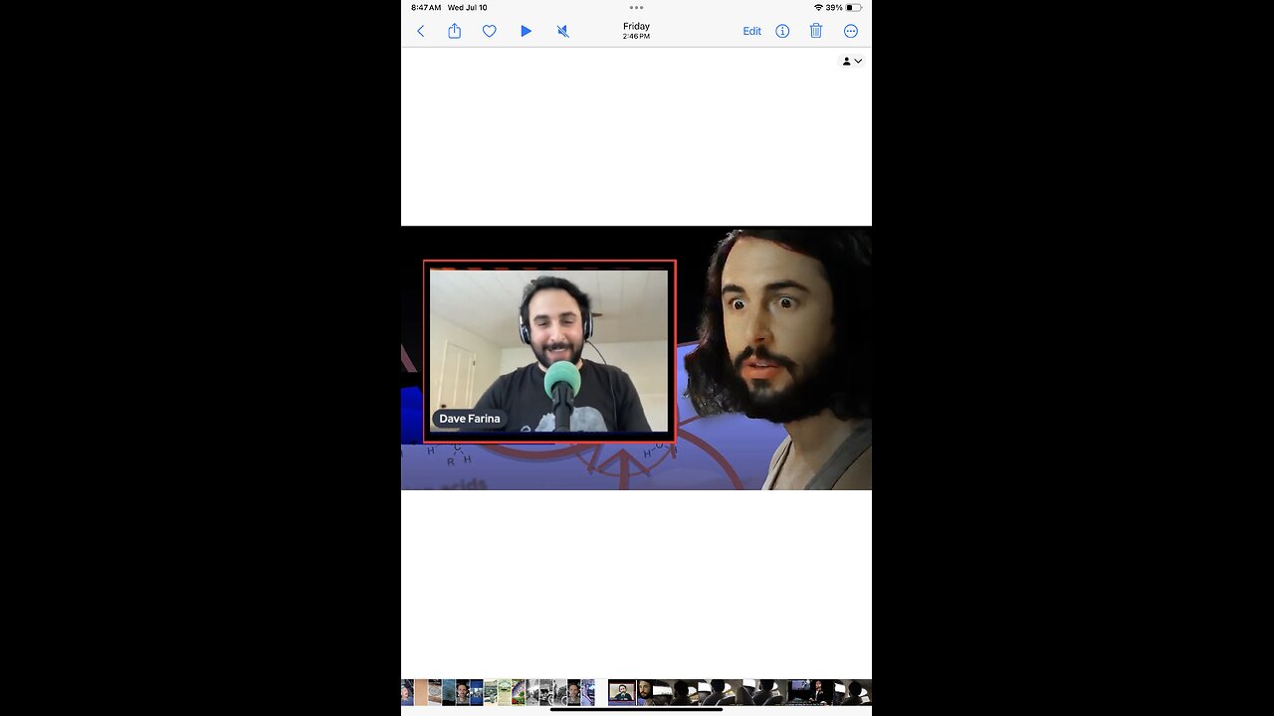Tap the Edit button
The image size is (1274, 716).
[751, 31]
